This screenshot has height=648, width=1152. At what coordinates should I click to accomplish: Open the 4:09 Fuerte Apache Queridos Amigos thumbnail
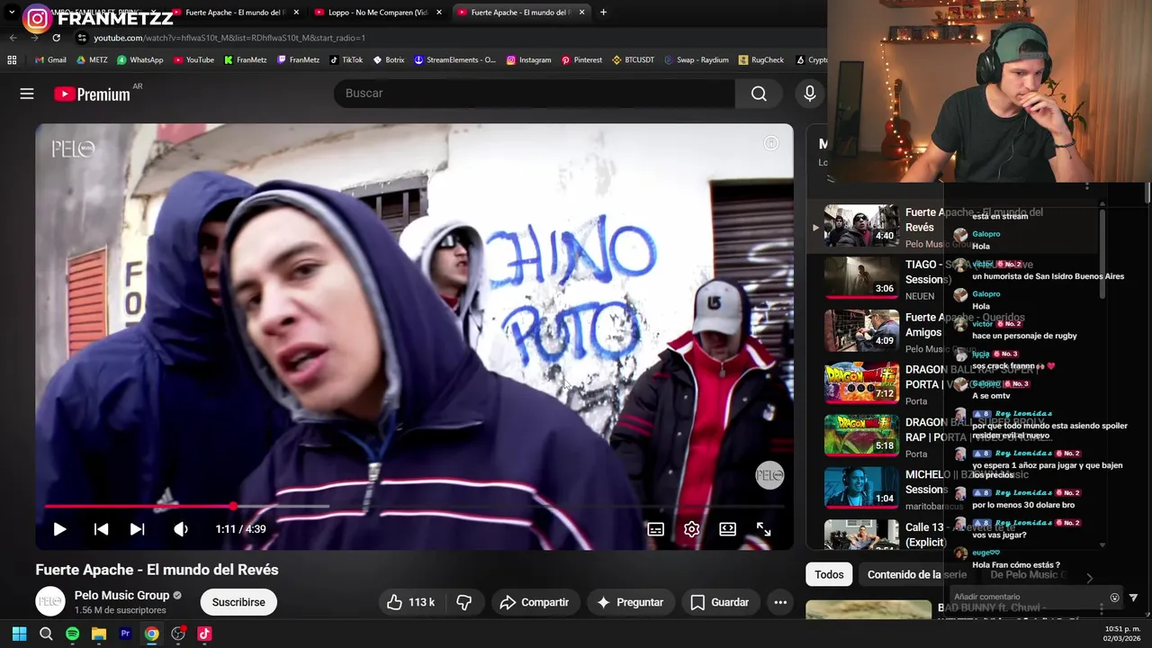click(861, 331)
